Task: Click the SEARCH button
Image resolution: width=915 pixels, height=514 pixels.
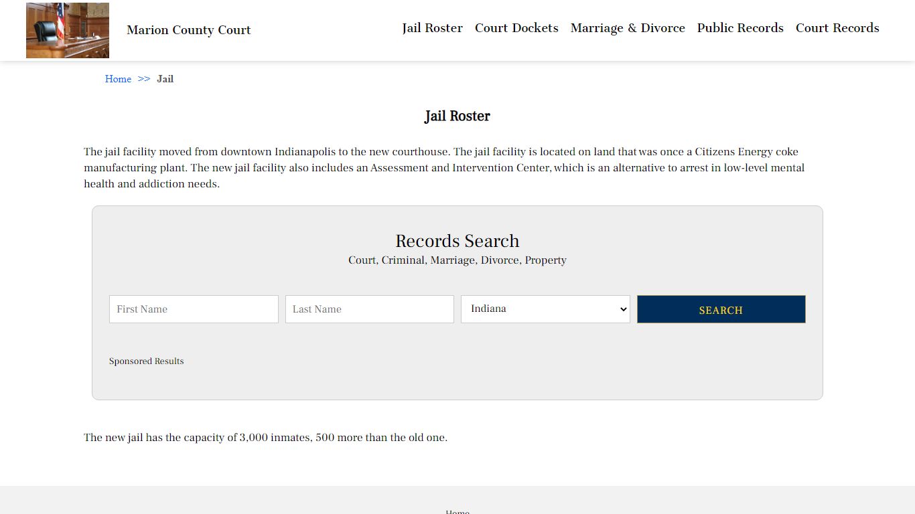Action: coord(721,309)
